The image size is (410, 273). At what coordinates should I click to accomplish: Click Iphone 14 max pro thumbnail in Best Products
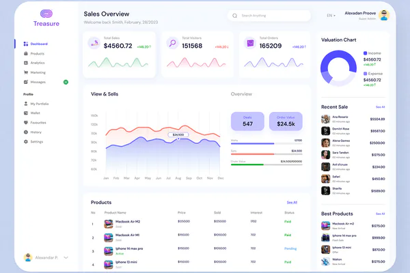click(x=325, y=238)
